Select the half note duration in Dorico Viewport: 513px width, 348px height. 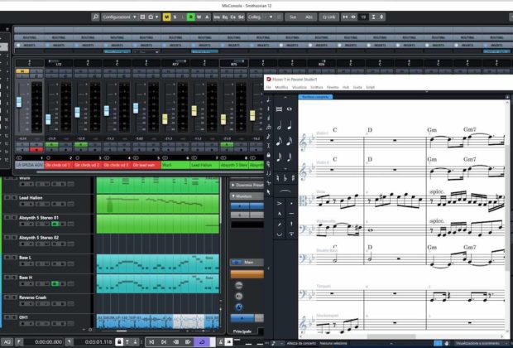coord(280,125)
